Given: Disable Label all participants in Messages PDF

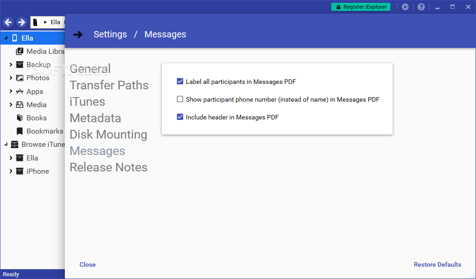Looking at the screenshot, I should click(180, 81).
